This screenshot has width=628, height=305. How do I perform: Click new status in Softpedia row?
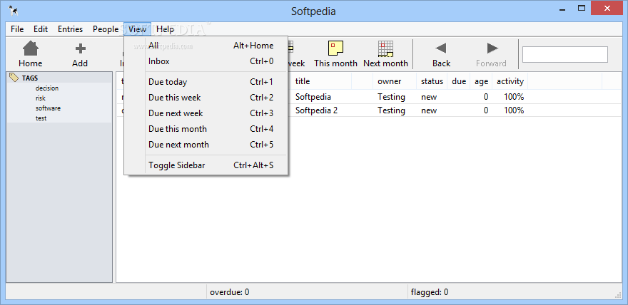click(429, 97)
